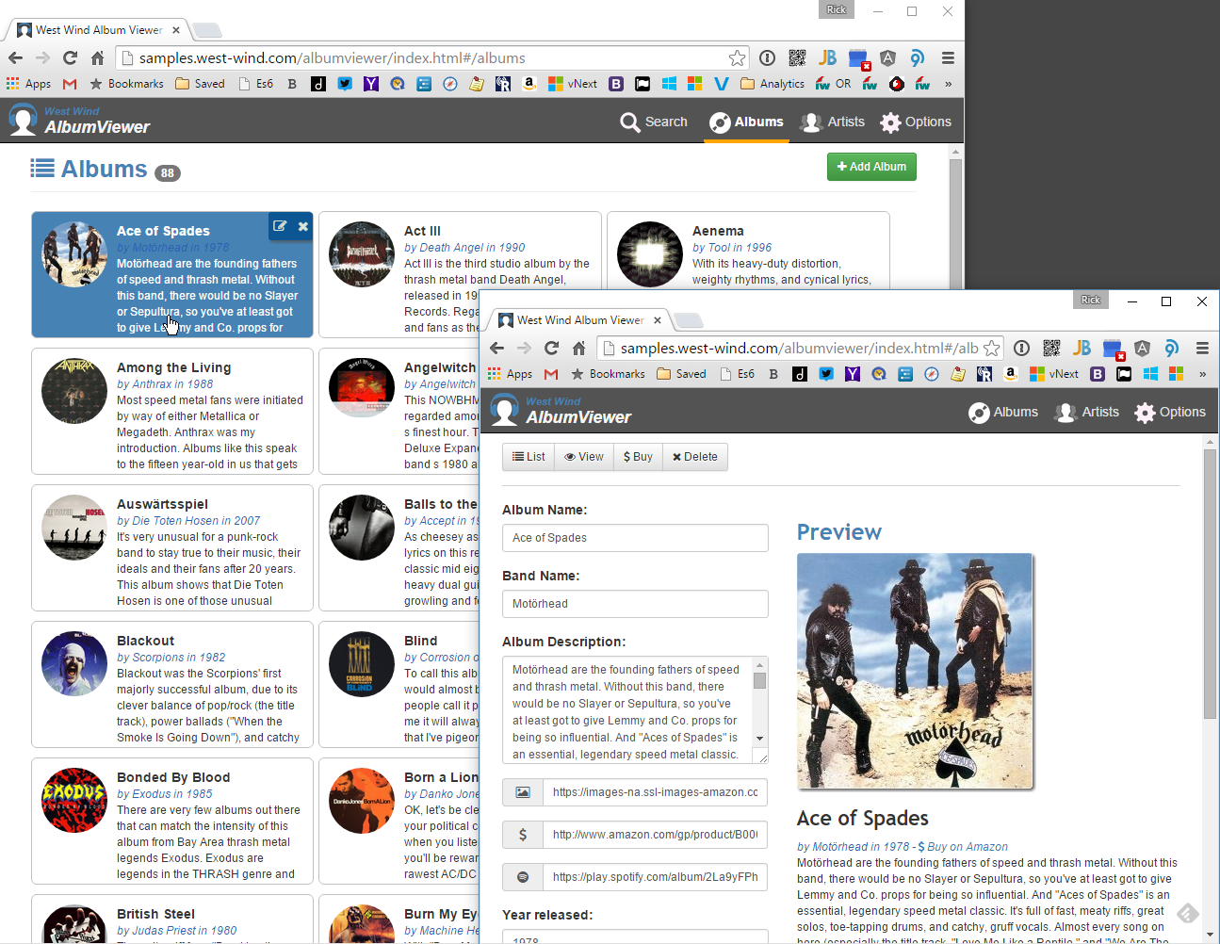Open vNext bookmark in back window
Image resolution: width=1220 pixels, height=944 pixels.
point(573,84)
